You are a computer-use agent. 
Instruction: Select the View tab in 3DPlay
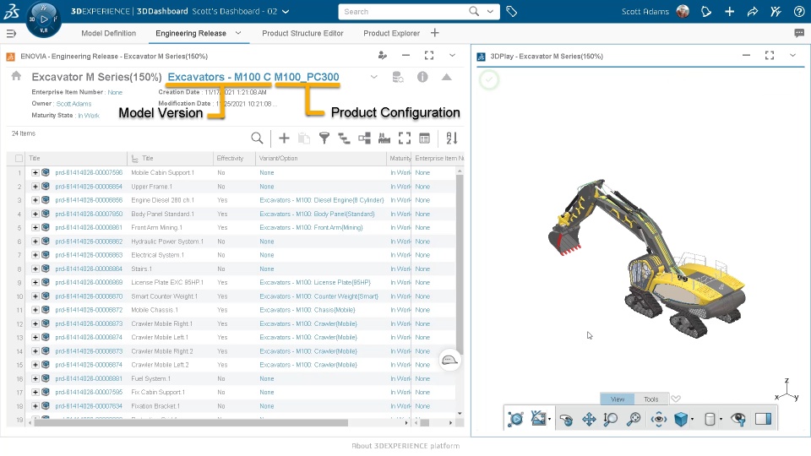coord(618,399)
